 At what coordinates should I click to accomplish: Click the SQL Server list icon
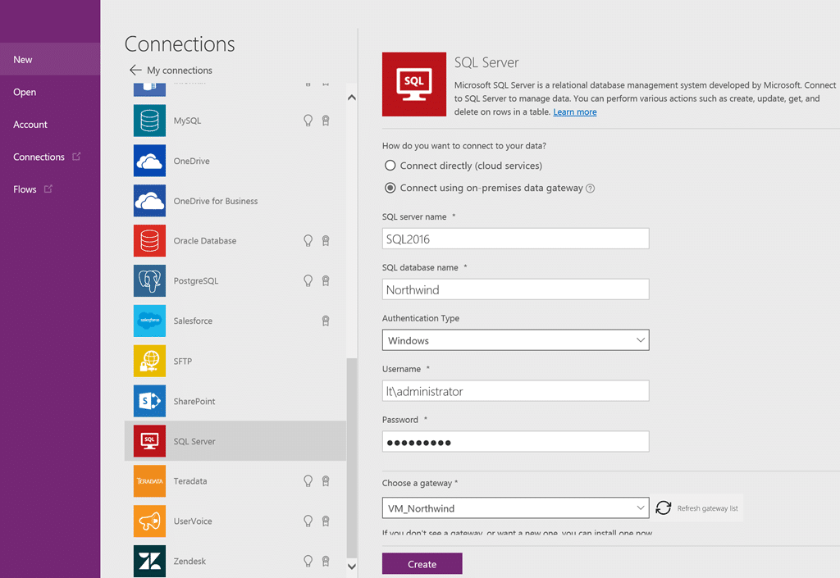(149, 441)
